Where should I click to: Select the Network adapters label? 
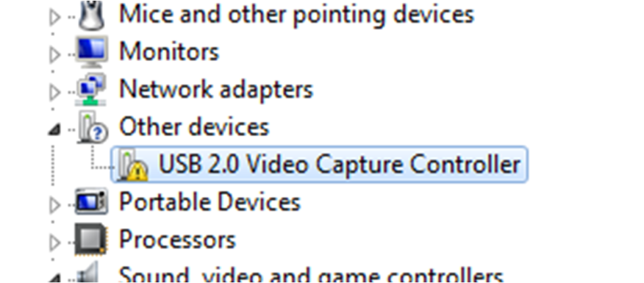pos(216,89)
